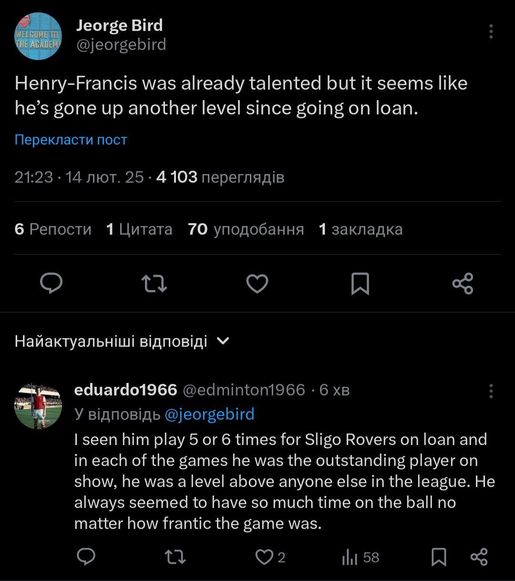Open more options on main post
Image resolution: width=515 pixels, height=581 pixels.
click(x=491, y=31)
